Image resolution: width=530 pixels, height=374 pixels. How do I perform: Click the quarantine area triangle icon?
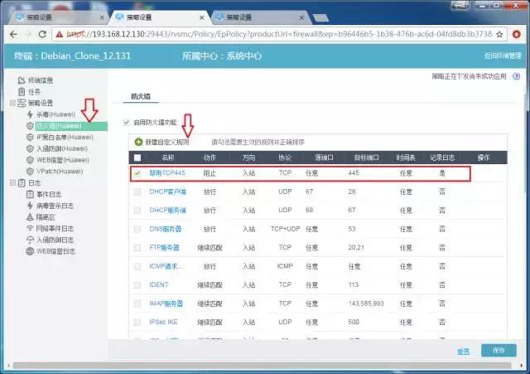(30, 217)
